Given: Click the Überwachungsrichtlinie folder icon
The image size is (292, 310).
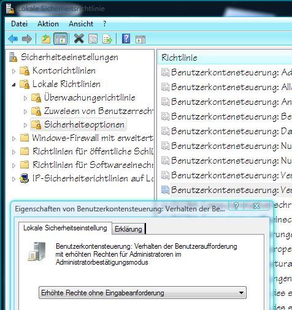Looking at the screenshot, I should click(36, 97).
